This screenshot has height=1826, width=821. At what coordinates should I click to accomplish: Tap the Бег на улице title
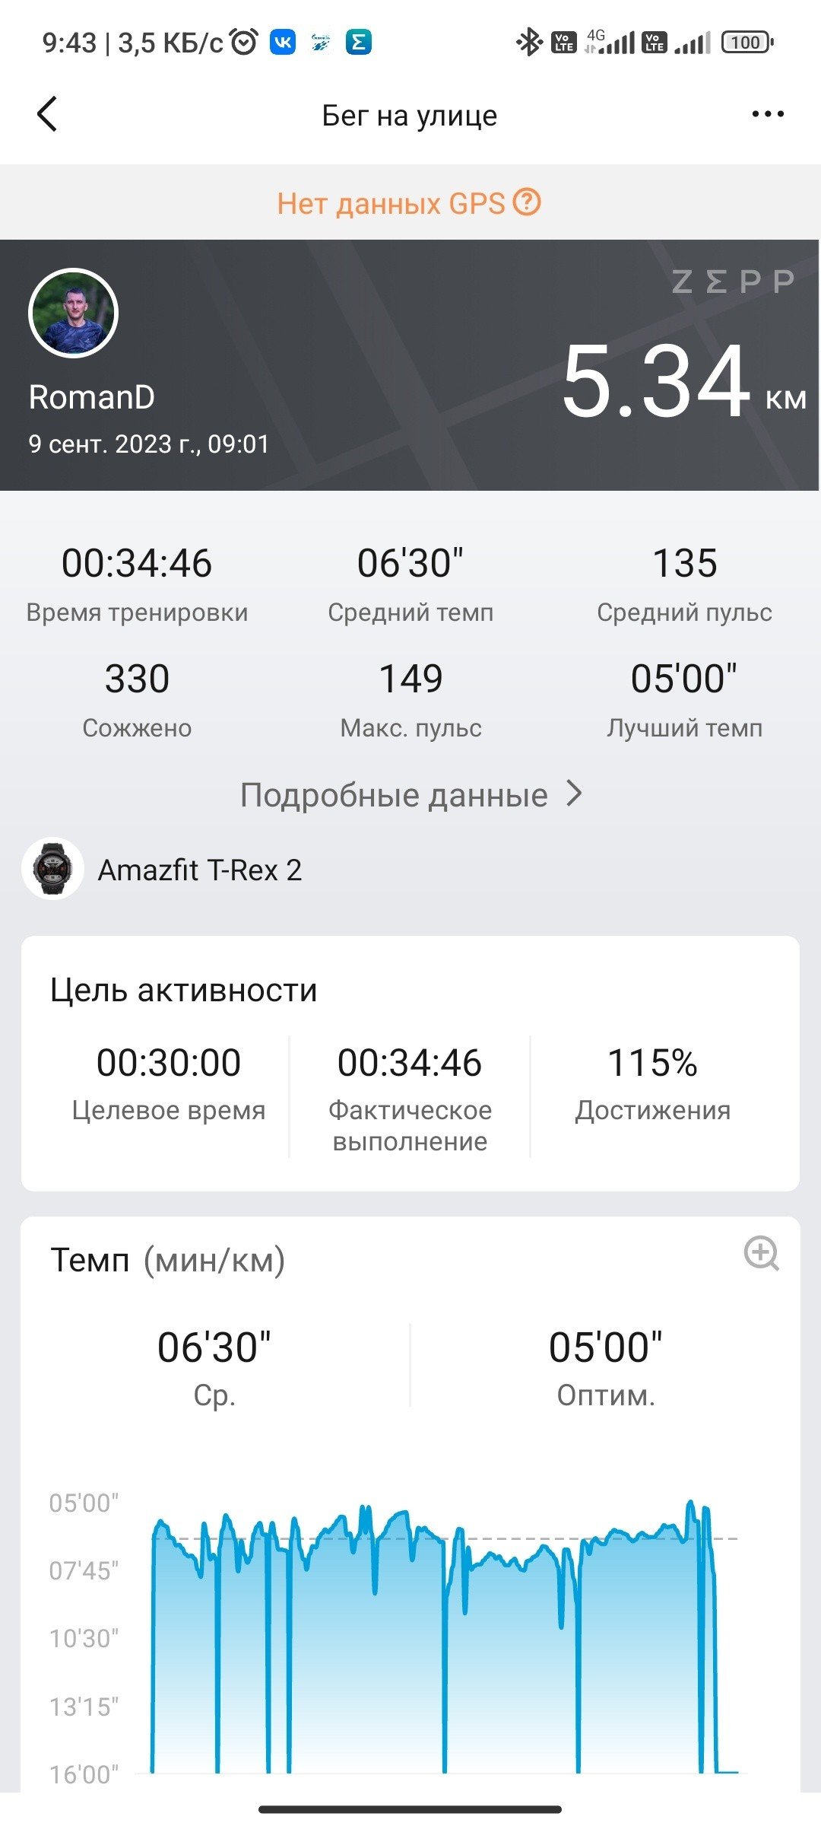410,115
